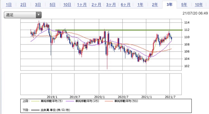
Task: Open the 週足 candle interval dropdown
Action: (23, 15)
